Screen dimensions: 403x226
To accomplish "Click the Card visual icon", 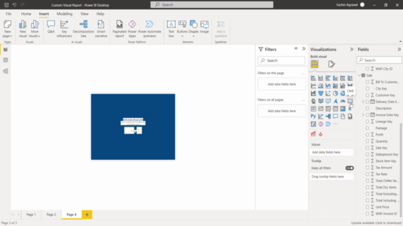I will [x=350, y=101].
